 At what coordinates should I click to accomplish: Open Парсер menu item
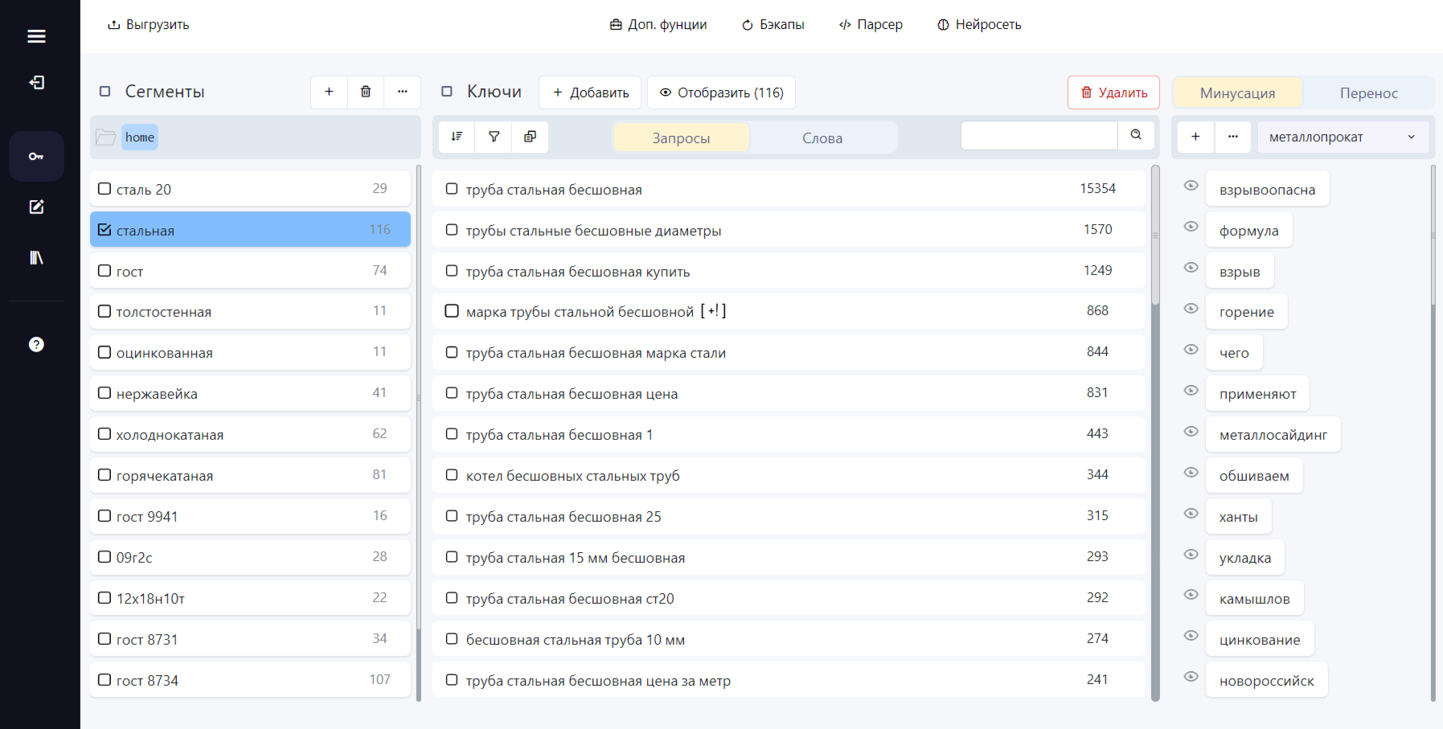(871, 24)
